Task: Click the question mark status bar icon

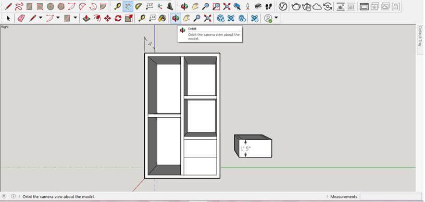Action: point(4,197)
